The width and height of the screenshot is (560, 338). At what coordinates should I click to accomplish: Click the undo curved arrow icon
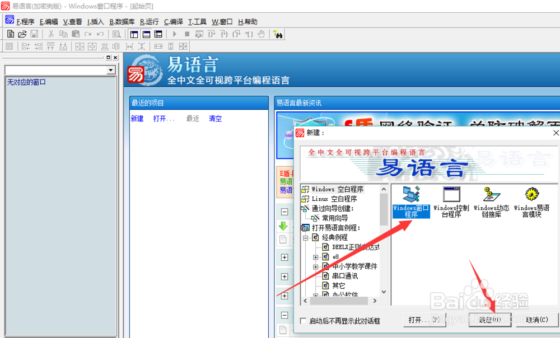pyautogui.click(x=100, y=34)
